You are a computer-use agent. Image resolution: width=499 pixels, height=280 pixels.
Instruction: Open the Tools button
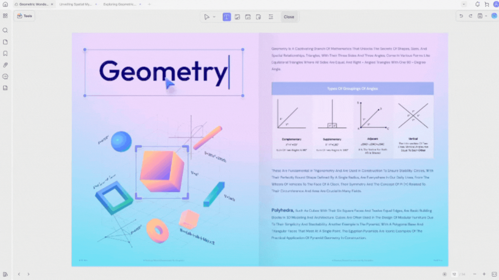(24, 16)
